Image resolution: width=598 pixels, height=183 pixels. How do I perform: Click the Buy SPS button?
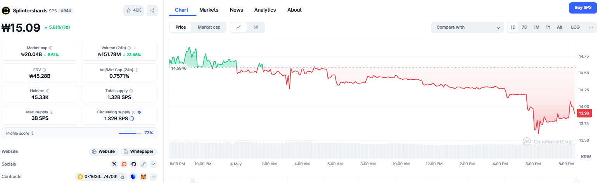(x=583, y=8)
